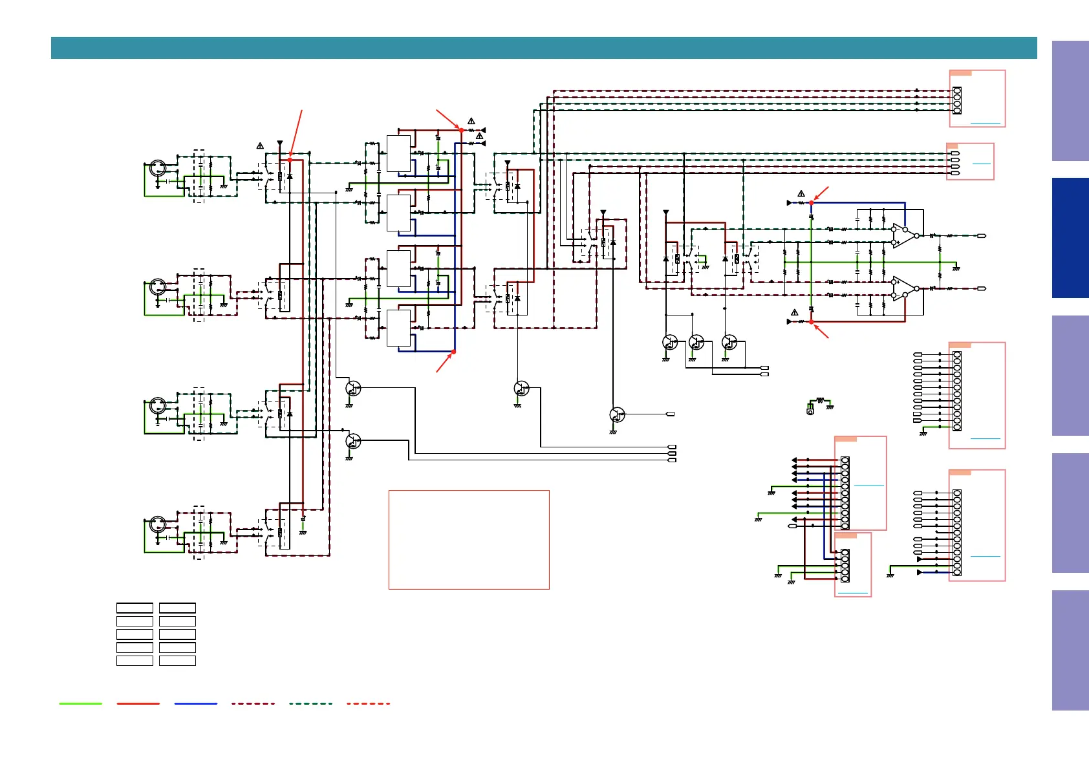Follow cyan link in the small five-pin connector box
The width and height of the screenshot is (1089, 770).
852,593
